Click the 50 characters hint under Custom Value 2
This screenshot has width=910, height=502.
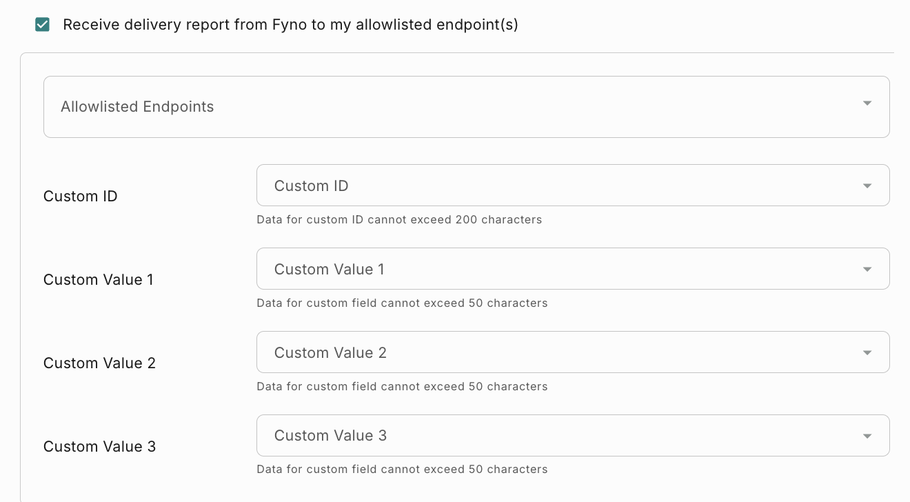402,387
